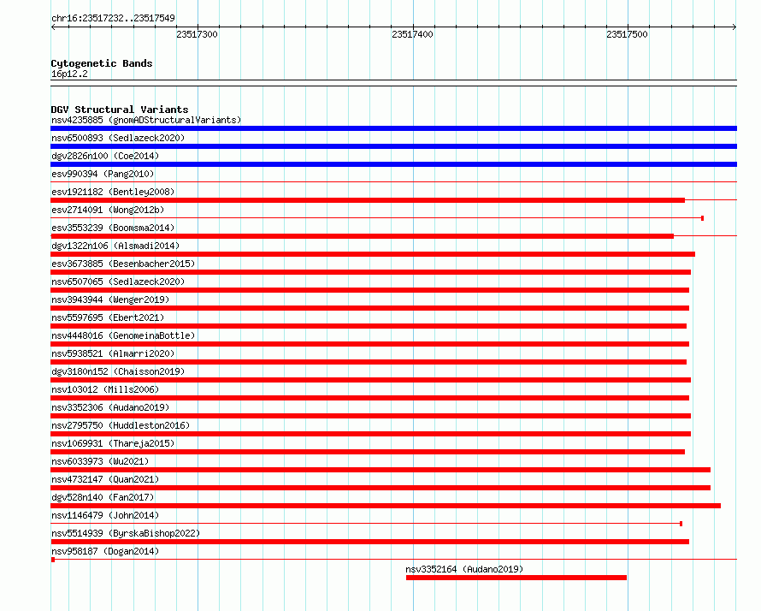Open variant nsv3352164 (Audano2019)
The height and width of the screenshot is (611, 761).
[464, 569]
